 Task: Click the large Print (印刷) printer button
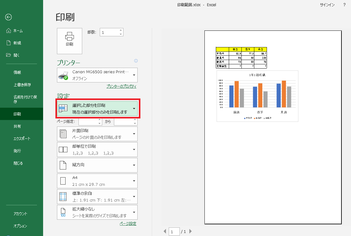[x=69, y=41]
